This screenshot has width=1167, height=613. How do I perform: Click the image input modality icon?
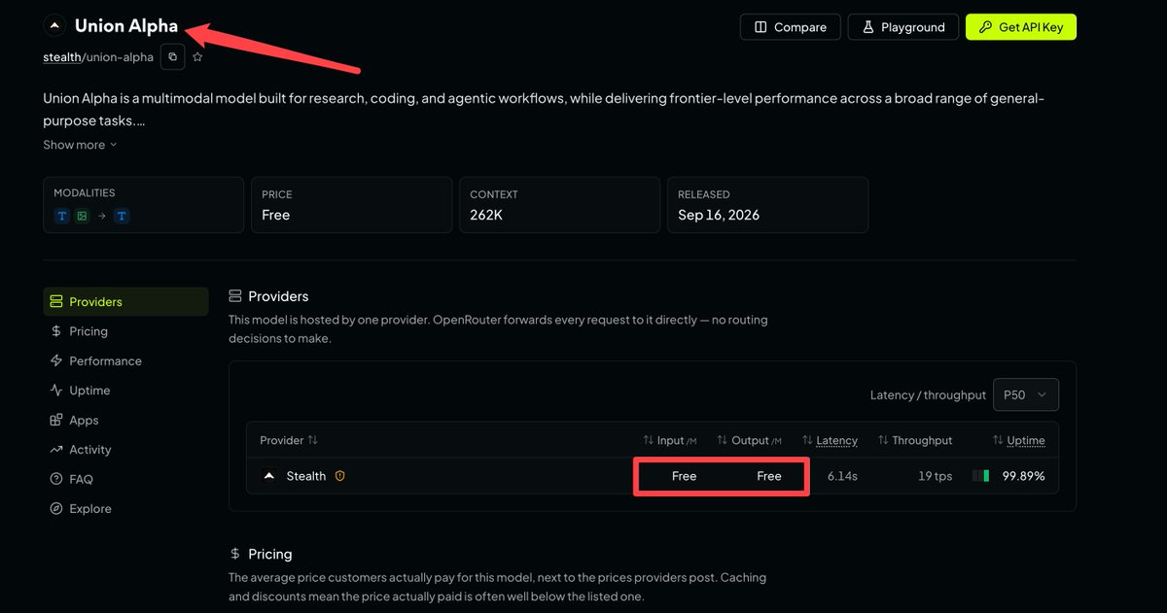point(82,216)
